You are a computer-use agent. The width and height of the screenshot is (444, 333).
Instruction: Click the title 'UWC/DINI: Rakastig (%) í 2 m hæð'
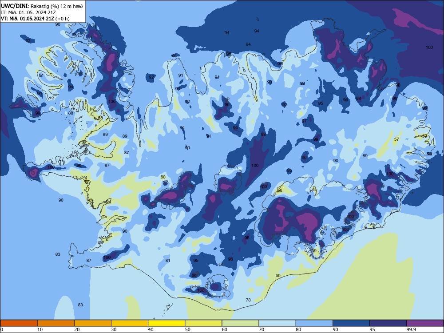(42, 6)
